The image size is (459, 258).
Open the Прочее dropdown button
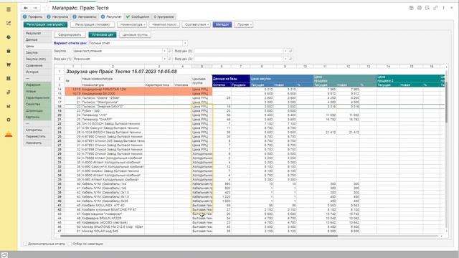pyautogui.click(x=244, y=24)
